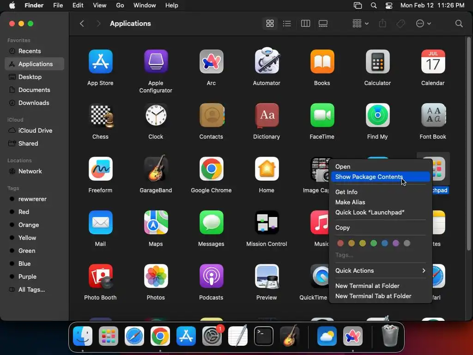Expand the Quick Actions submenu

[x=381, y=270]
